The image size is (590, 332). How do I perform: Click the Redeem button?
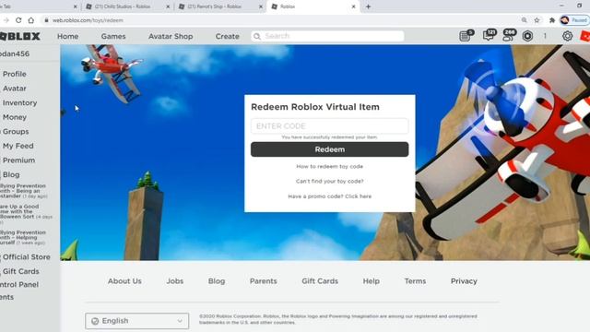click(330, 149)
